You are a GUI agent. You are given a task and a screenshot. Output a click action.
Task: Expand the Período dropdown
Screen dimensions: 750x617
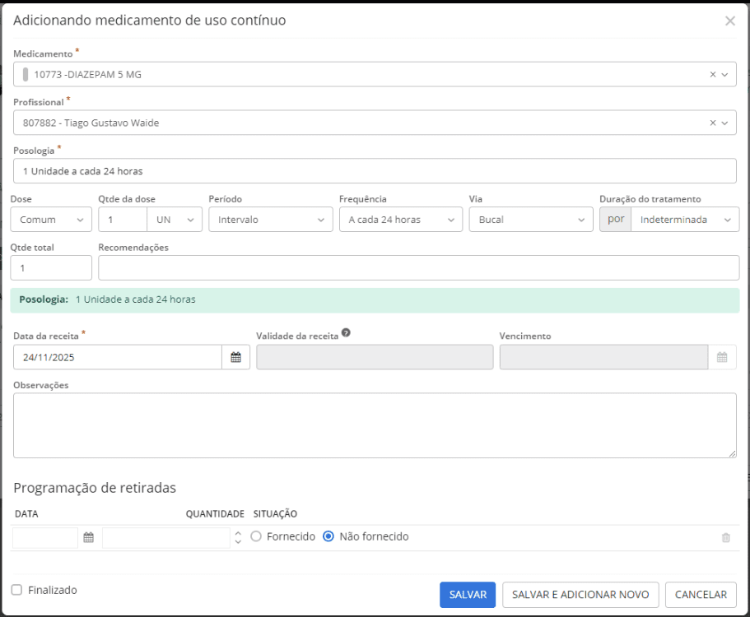coord(270,220)
